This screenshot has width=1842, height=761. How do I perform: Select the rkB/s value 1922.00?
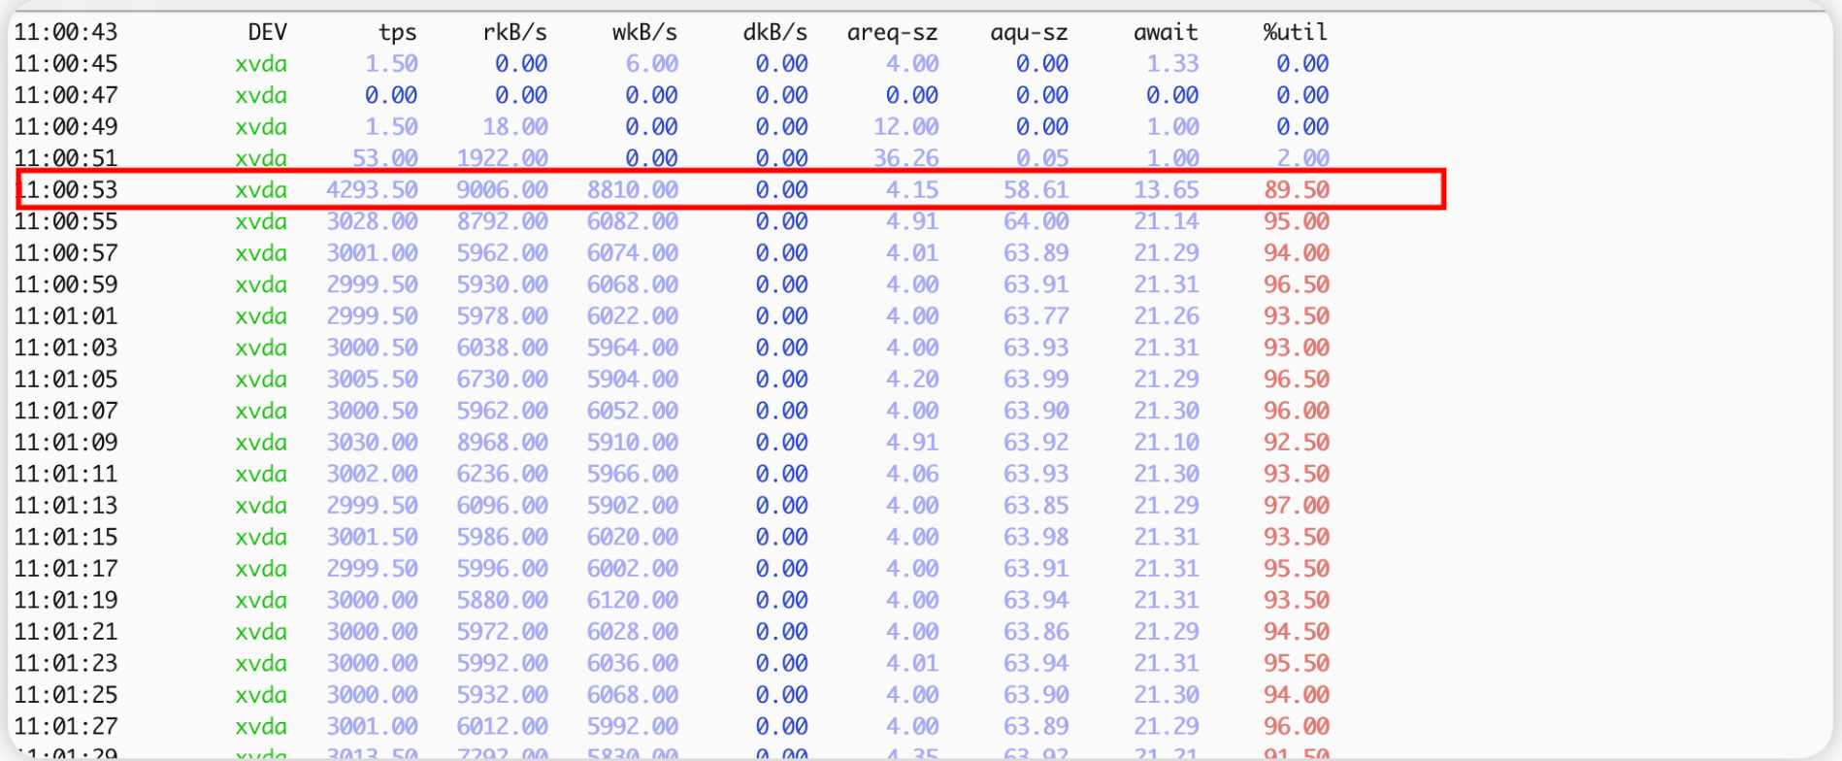[x=502, y=158]
